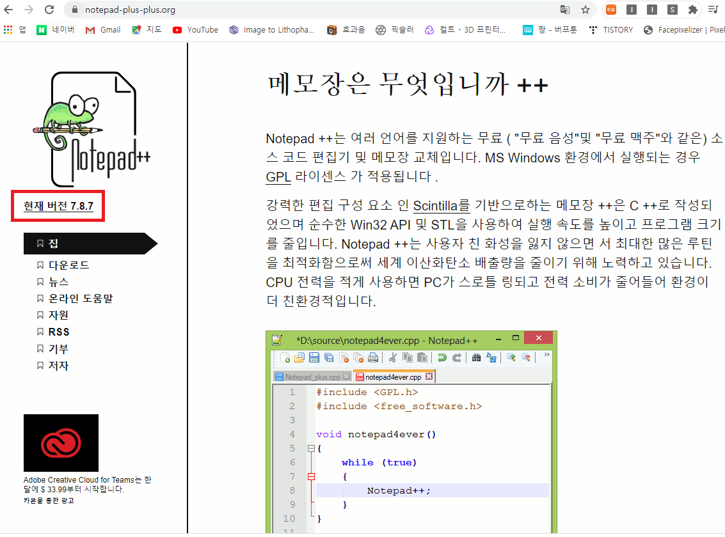Screen dimensions: 725x537
Task: Collapse the code fold marker at line 5
Action: 311,448
